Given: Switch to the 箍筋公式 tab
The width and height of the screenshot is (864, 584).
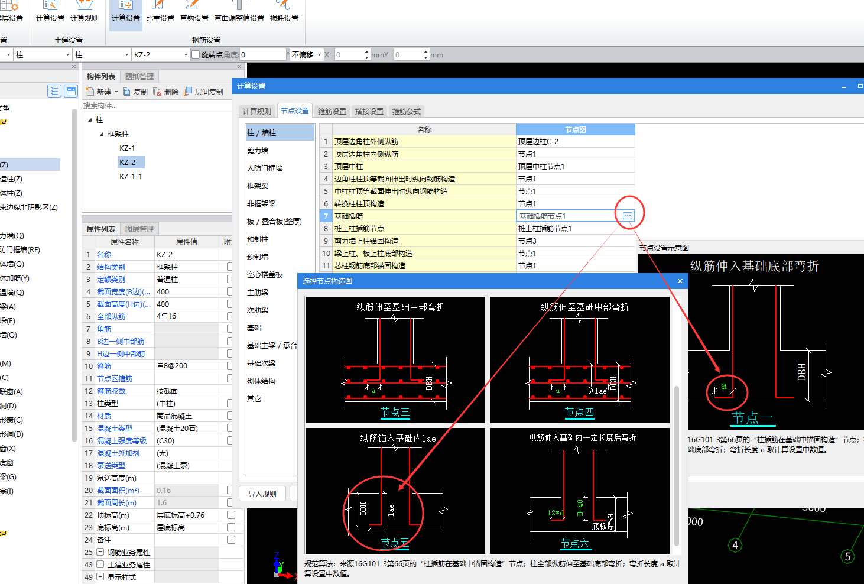Looking at the screenshot, I should [x=407, y=111].
